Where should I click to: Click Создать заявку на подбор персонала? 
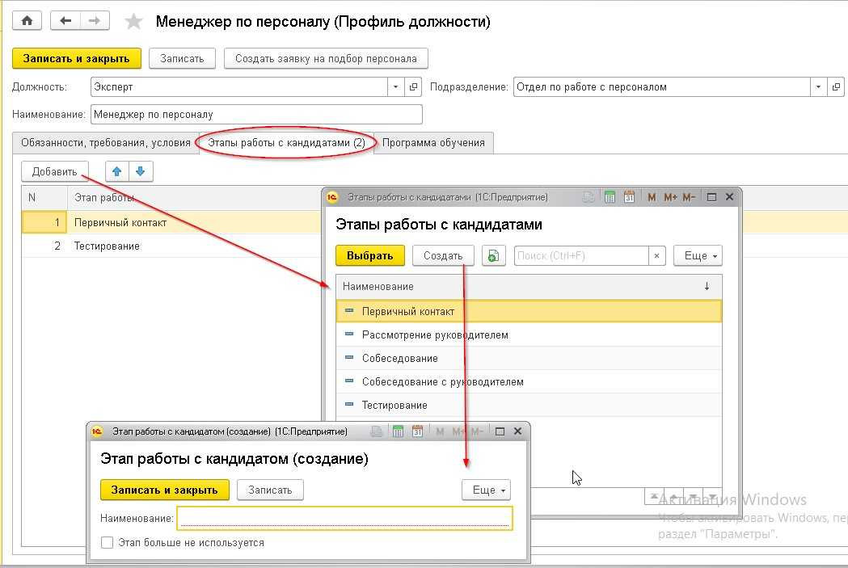click(326, 58)
